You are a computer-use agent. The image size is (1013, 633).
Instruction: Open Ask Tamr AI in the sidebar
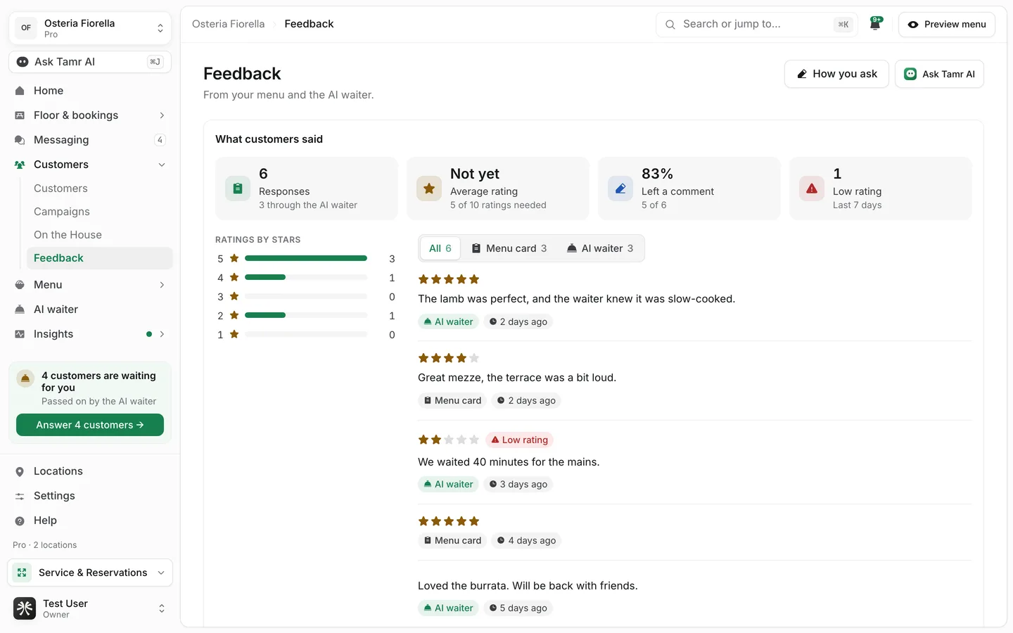pyautogui.click(x=90, y=62)
